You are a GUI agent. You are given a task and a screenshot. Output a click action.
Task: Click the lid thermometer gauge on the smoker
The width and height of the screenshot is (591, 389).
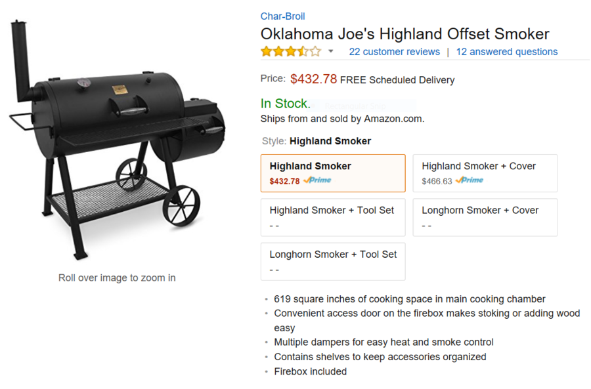[83, 83]
